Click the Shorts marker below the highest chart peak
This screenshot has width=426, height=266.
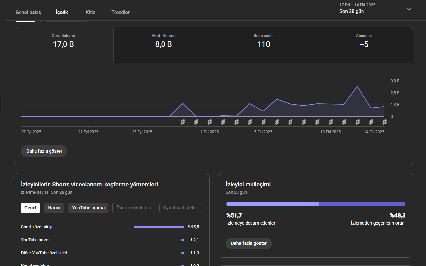(358, 122)
